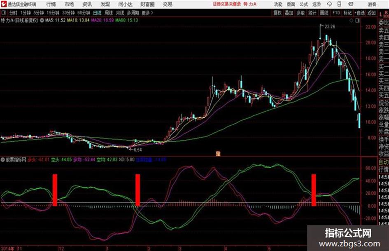Click the XD: 5.00 indicator value
This screenshot has height=251, width=389.
click(126, 160)
